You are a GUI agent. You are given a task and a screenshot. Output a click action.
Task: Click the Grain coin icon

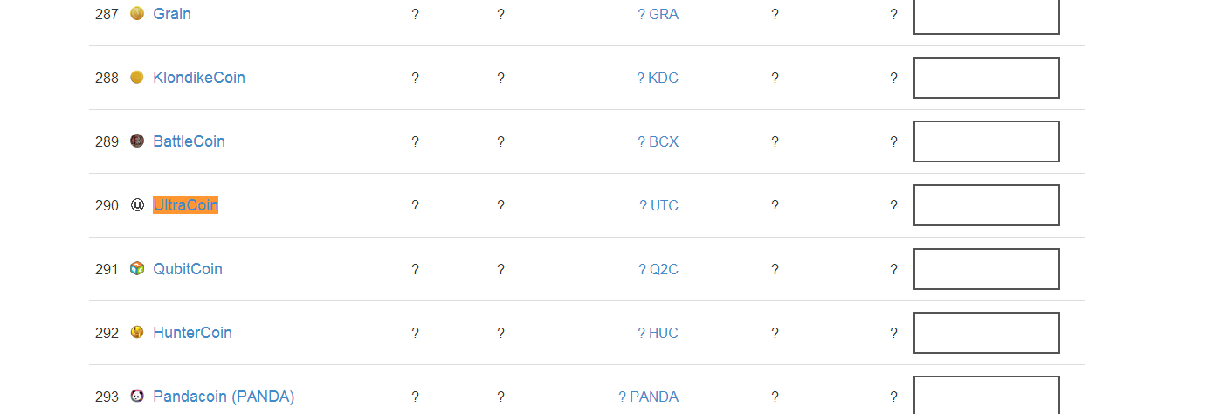(x=137, y=14)
